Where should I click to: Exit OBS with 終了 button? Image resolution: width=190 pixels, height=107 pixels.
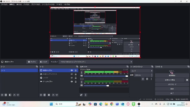click(172, 93)
